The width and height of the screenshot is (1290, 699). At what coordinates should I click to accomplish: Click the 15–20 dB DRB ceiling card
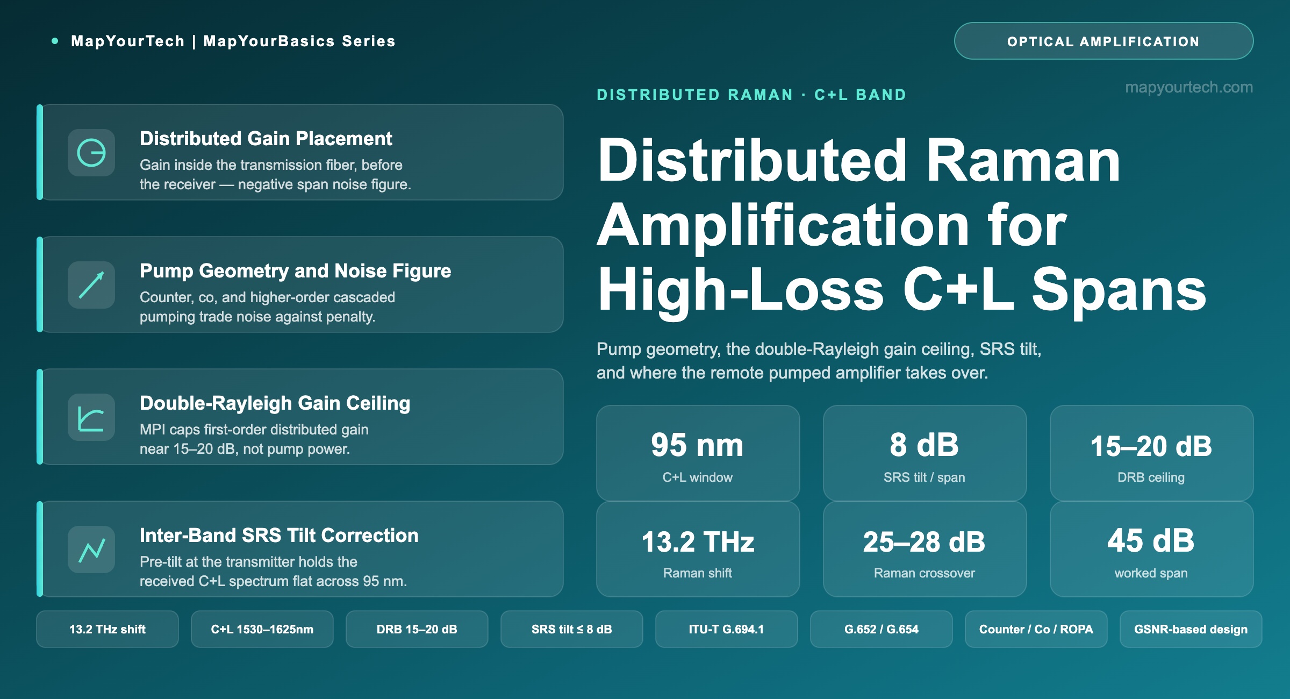1152,453
